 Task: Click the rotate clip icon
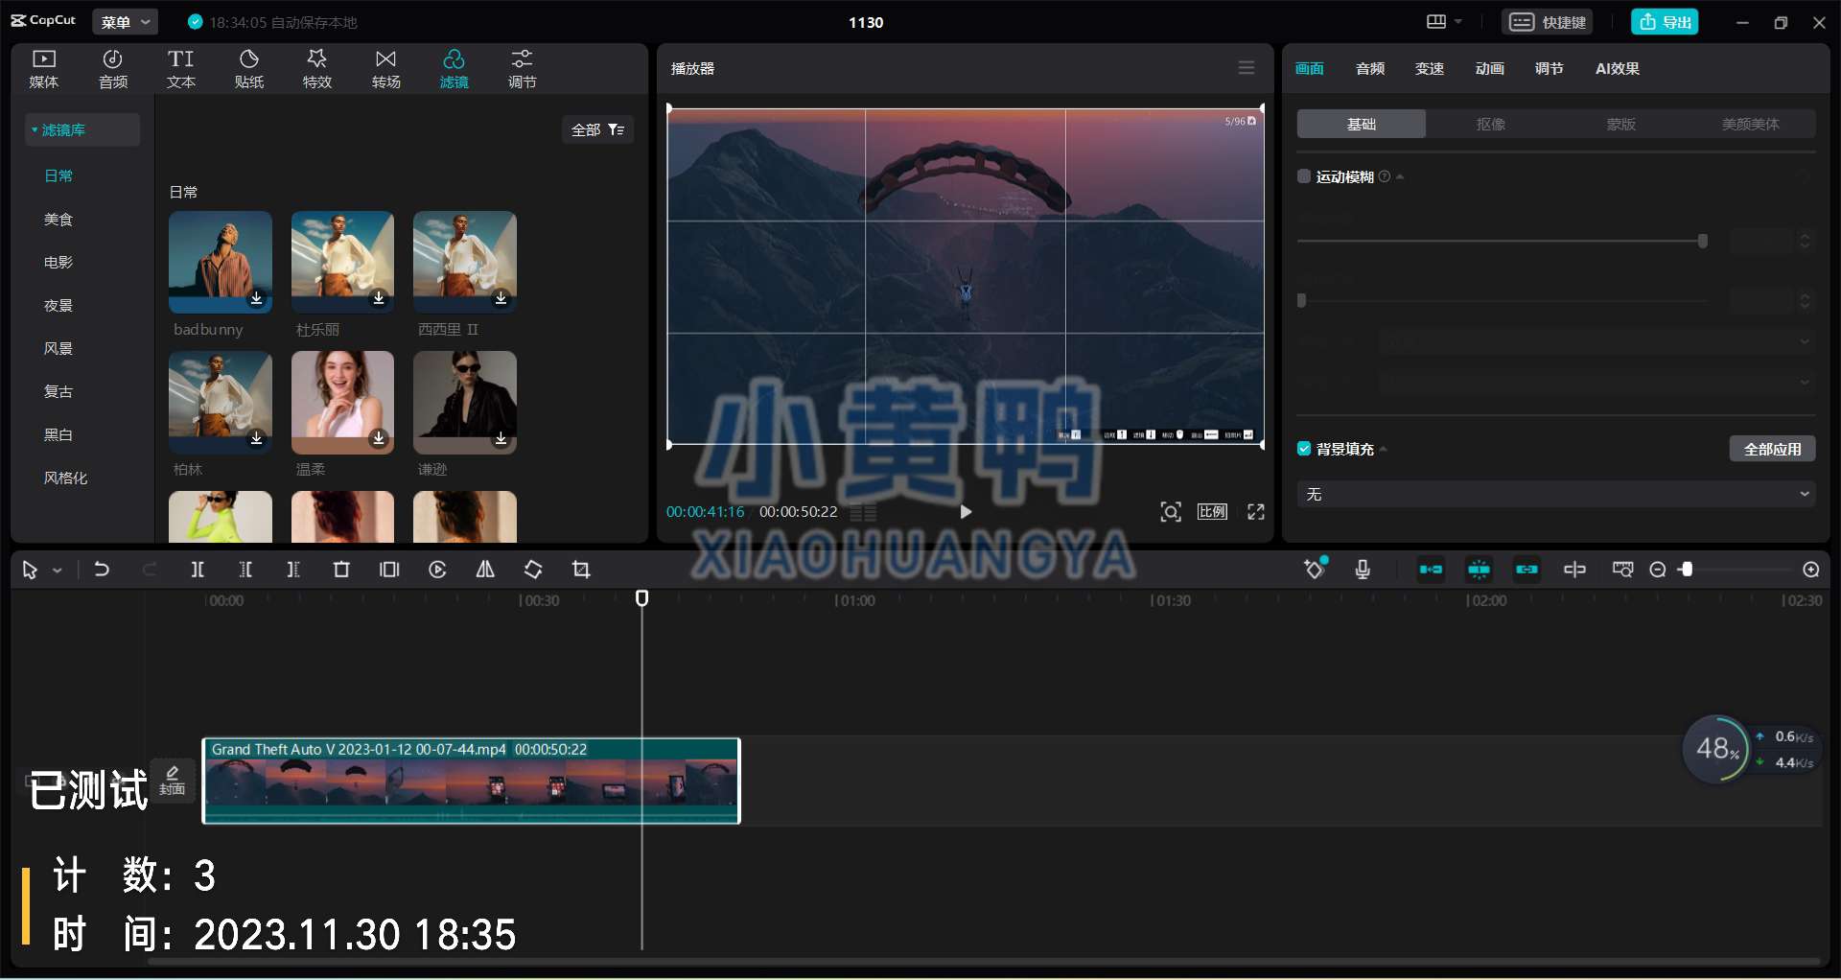click(x=533, y=570)
